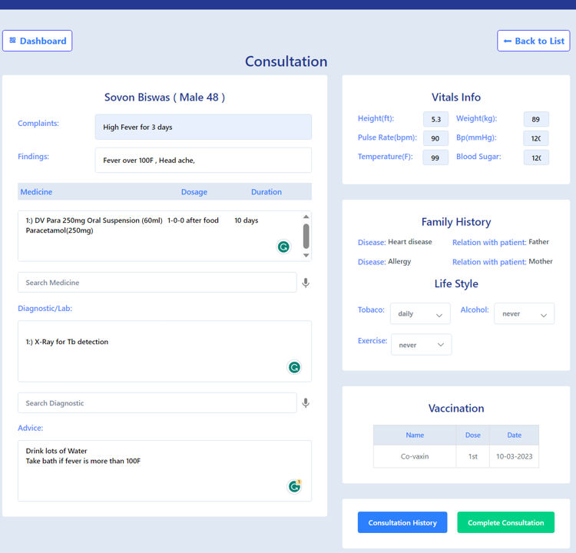Go back using Back to List
The height and width of the screenshot is (553, 576).
point(534,41)
